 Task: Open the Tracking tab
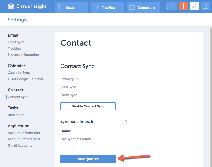tap(107, 7)
